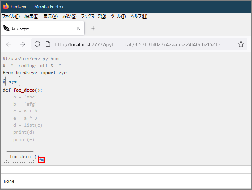The image size is (252, 190).
Task: Open the ツール(T) menu
Action: [x=118, y=16]
